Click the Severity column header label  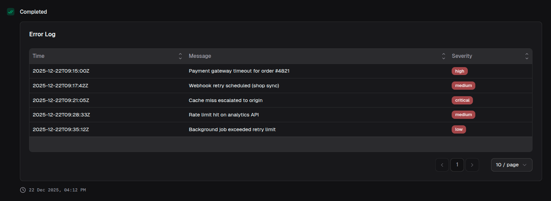(x=462, y=56)
